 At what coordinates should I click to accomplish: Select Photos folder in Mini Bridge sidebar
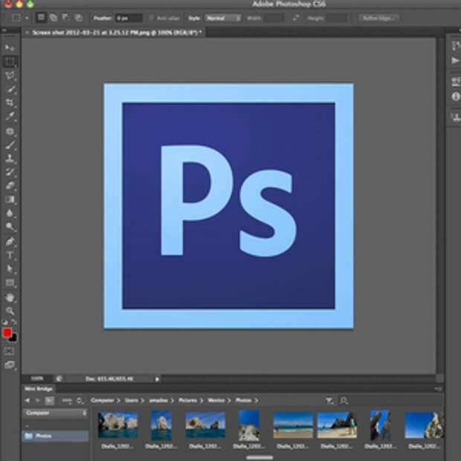55,436
